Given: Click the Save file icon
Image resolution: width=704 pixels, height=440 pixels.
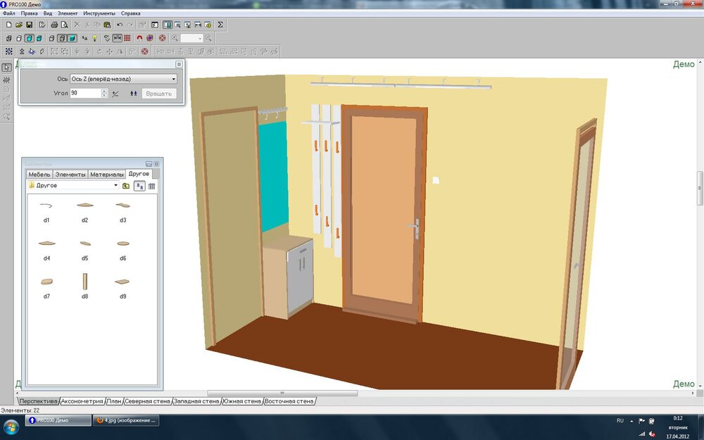Looking at the screenshot, I should pos(30,25).
